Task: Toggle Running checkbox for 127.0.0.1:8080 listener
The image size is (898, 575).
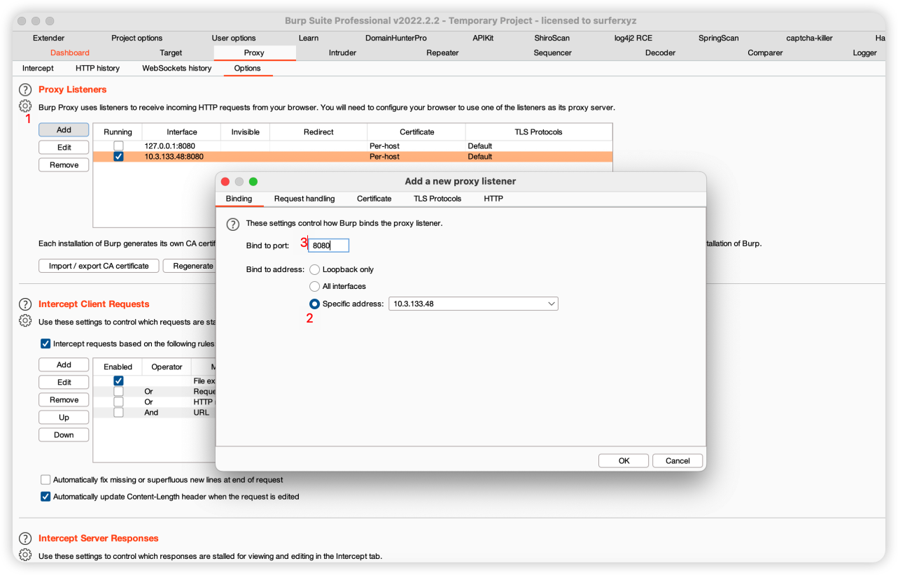Action: [x=118, y=146]
